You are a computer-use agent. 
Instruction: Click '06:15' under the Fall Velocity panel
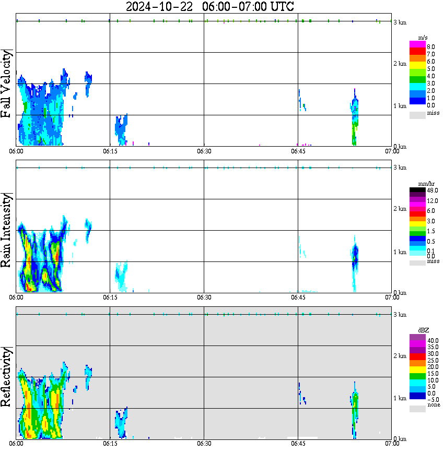[x=110, y=151]
